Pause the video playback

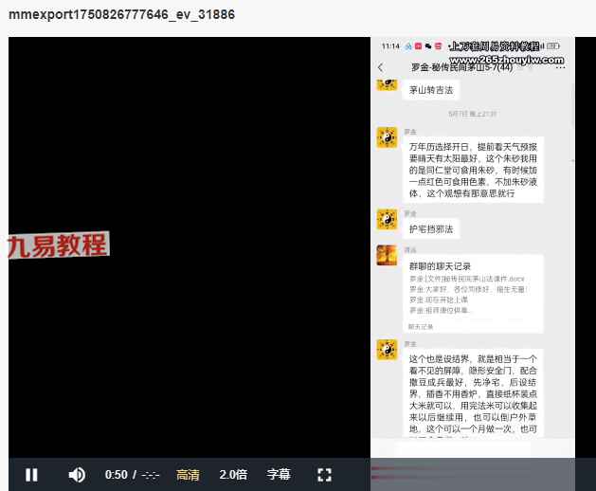31,475
